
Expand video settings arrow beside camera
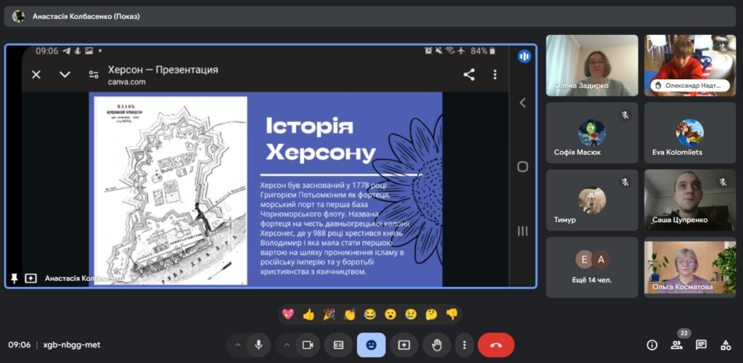[286, 345]
